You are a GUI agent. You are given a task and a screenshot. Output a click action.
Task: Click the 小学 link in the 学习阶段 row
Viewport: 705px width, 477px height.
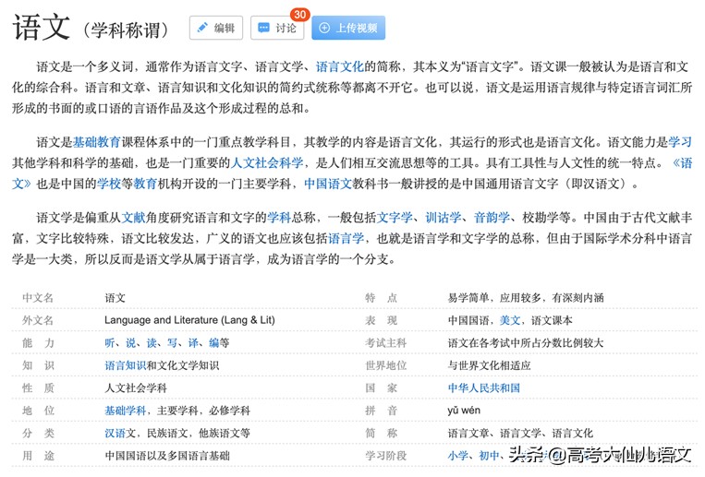pyautogui.click(x=458, y=456)
